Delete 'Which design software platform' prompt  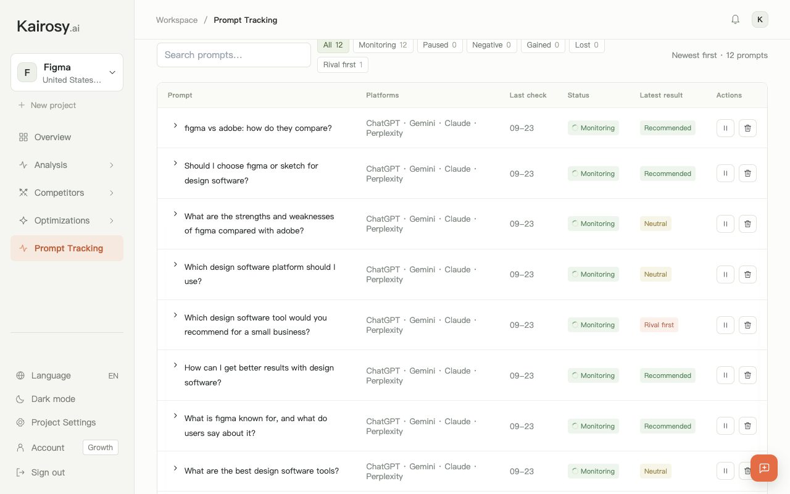[x=747, y=274]
